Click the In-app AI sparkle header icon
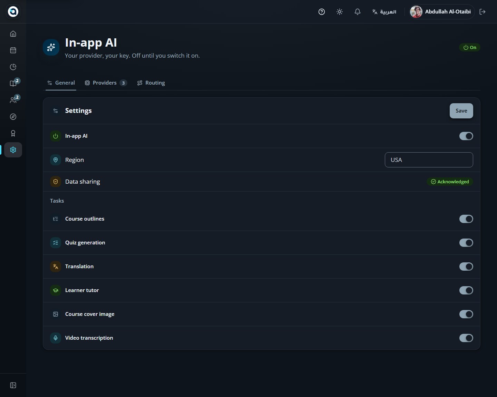Image resolution: width=497 pixels, height=397 pixels. coord(51,47)
